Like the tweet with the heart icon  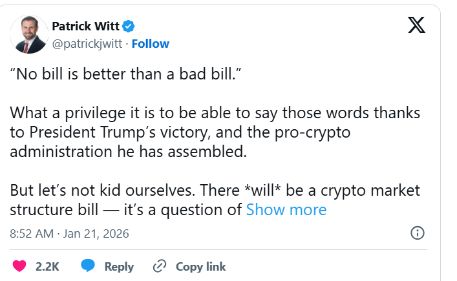pyautogui.click(x=20, y=266)
